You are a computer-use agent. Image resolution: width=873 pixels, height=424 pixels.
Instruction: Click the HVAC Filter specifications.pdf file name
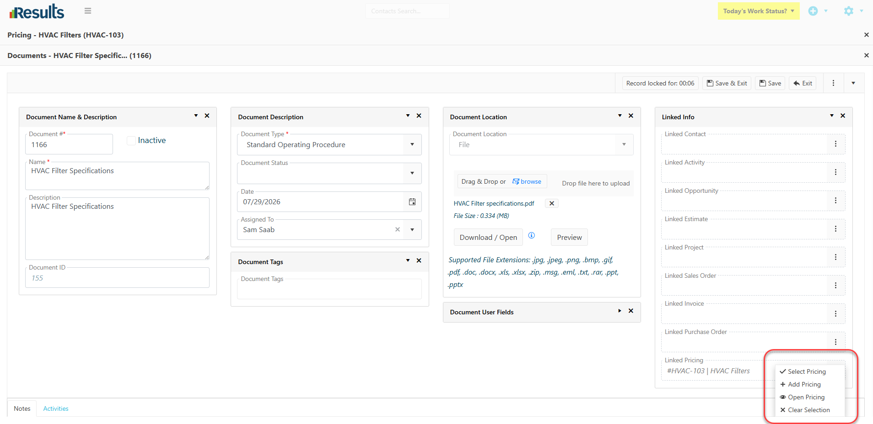[494, 204]
